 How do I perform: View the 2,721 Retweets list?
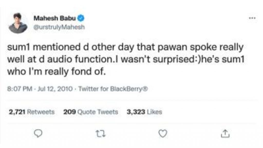32,112
